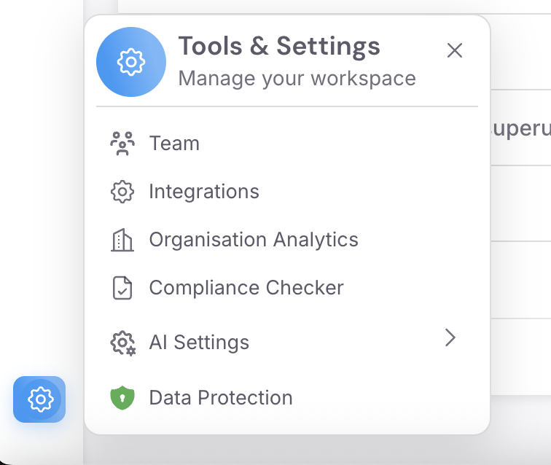Open AI Settings entry
551x465 pixels.
coord(287,343)
